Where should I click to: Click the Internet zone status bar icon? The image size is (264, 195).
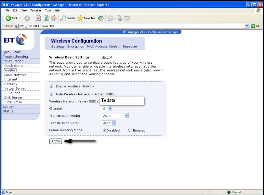click(229, 192)
